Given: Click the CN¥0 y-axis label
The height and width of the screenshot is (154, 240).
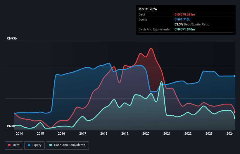Looking at the screenshot, I should click(x=11, y=126).
